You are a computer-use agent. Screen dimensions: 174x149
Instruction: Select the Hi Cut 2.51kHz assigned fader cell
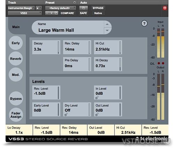(x=128, y=130)
